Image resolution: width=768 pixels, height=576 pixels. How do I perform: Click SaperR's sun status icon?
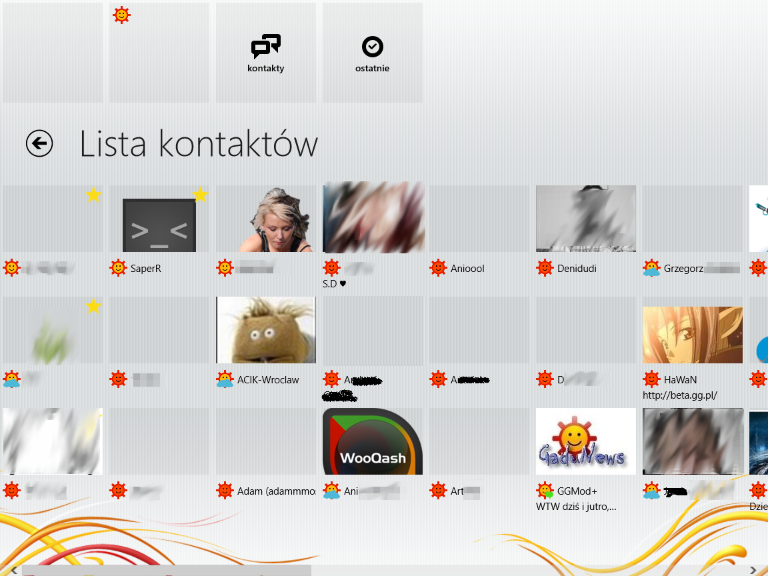pos(119,268)
